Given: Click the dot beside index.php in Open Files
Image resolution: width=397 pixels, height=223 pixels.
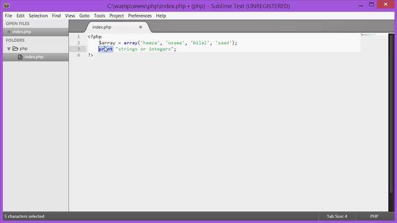Looking at the screenshot, I should pos(9,32).
